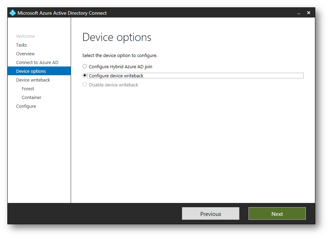Go to the Welcome step in sidebar

click(x=25, y=36)
